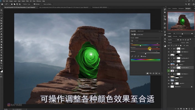Open the Window menu

(39, 1)
